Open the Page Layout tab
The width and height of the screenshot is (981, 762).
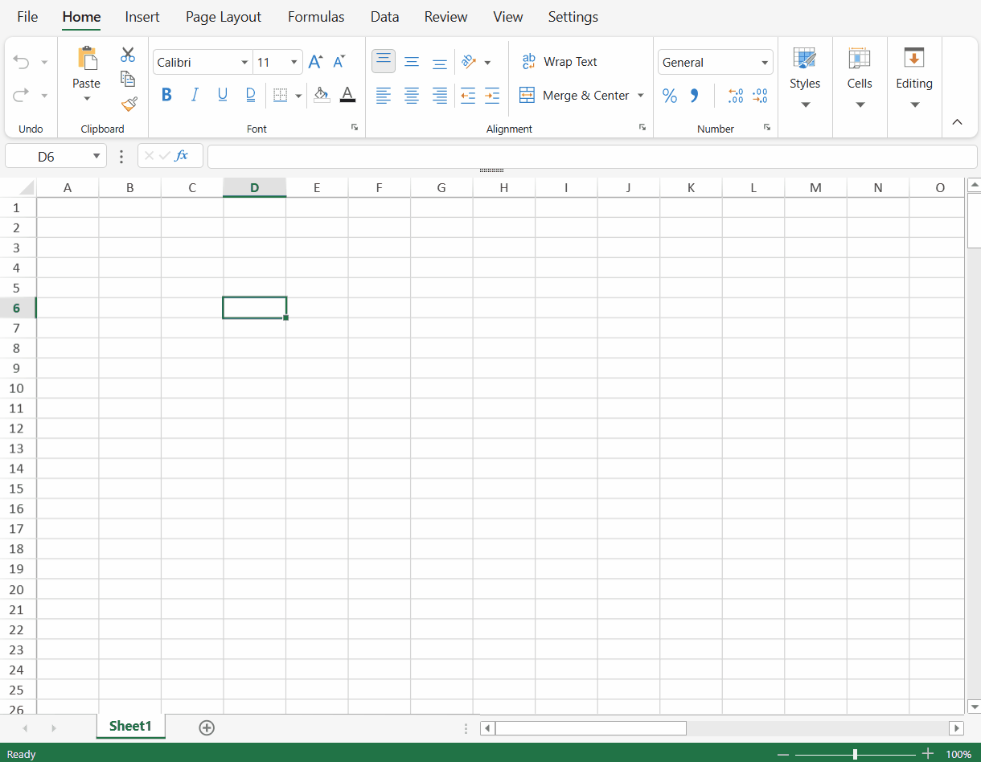224,17
